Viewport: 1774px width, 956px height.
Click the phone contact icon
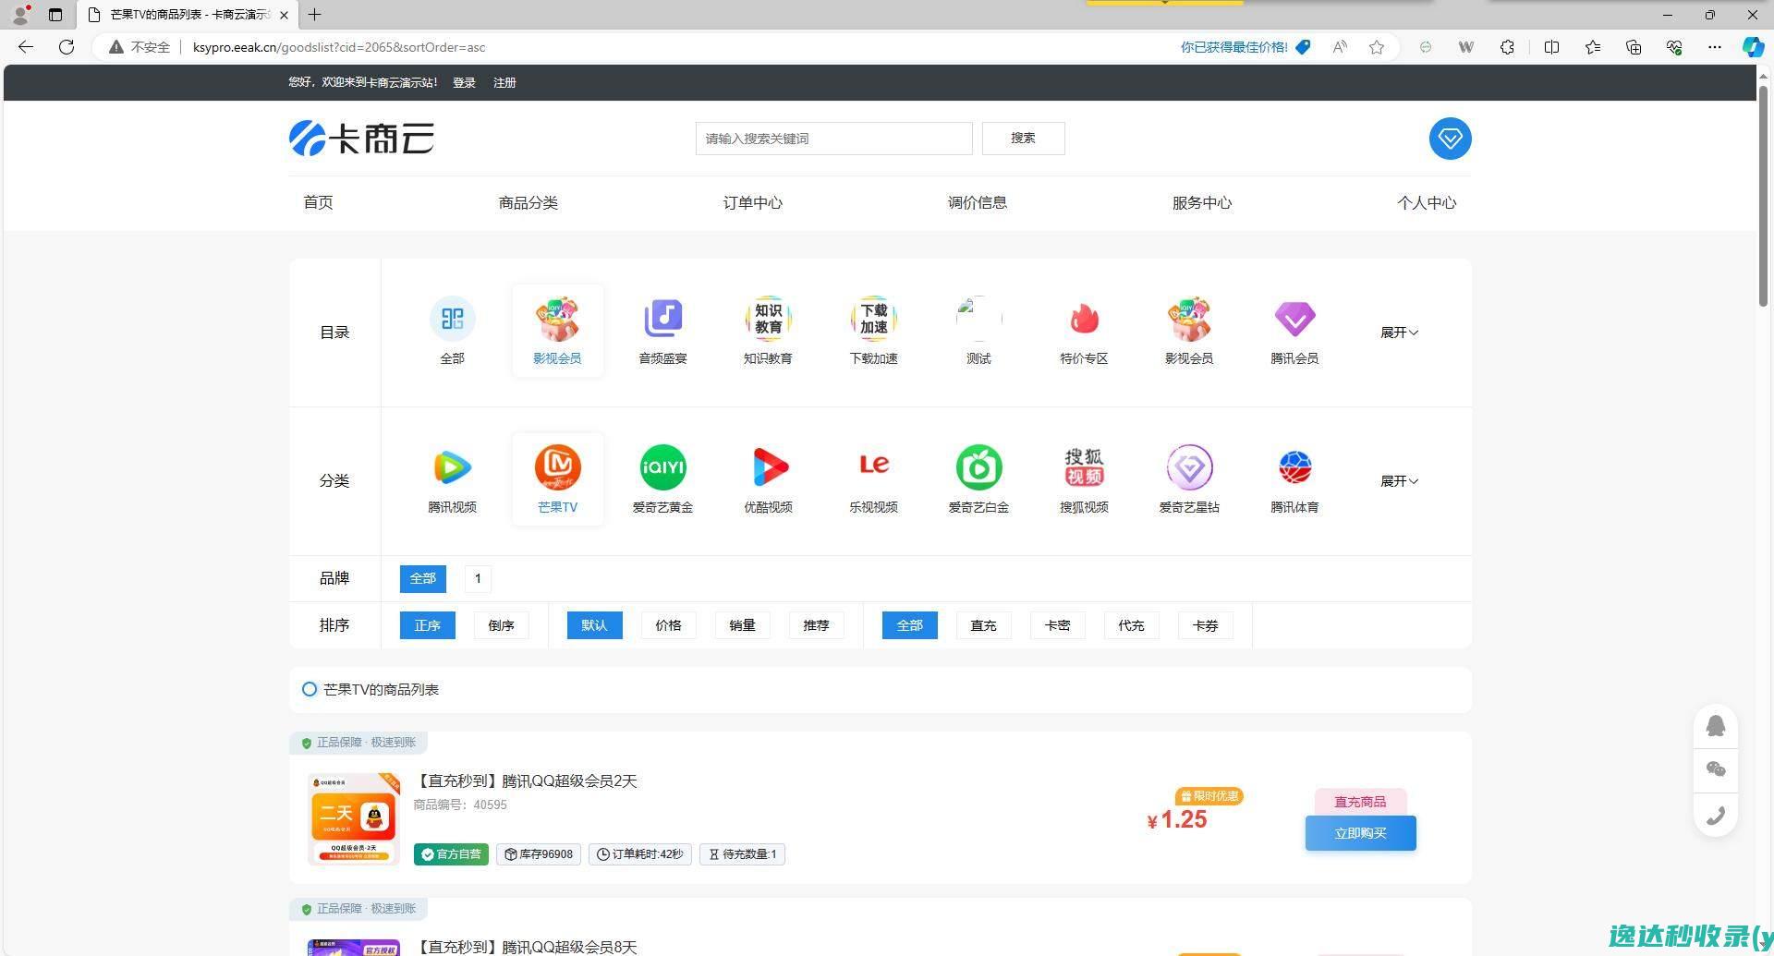(1716, 815)
